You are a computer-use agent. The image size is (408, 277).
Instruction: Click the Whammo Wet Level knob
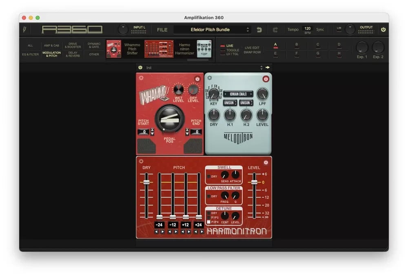[x=179, y=90]
